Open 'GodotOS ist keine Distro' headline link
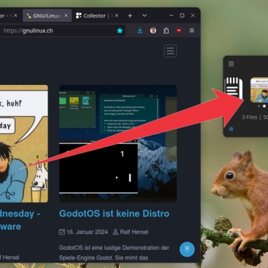This screenshot has width=268, height=268. [114, 214]
